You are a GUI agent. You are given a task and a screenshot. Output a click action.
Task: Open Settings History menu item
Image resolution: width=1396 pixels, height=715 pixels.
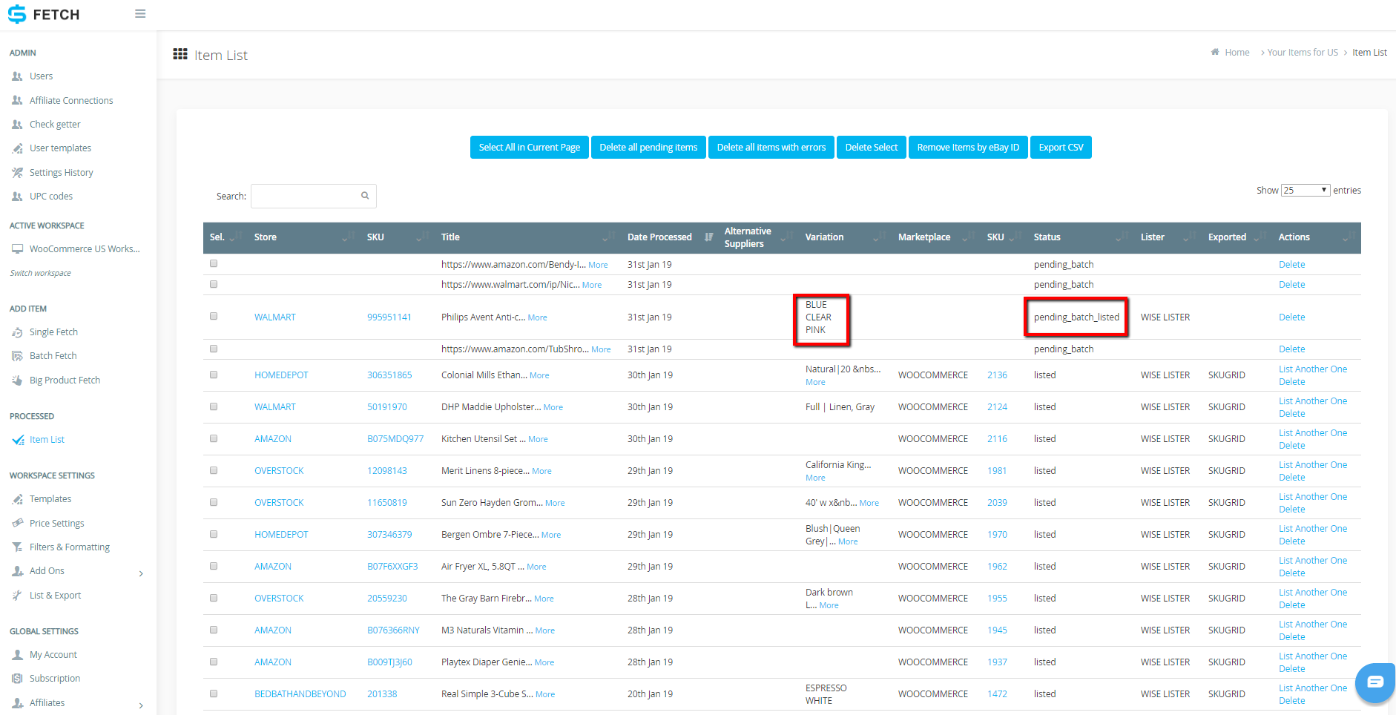[61, 173]
